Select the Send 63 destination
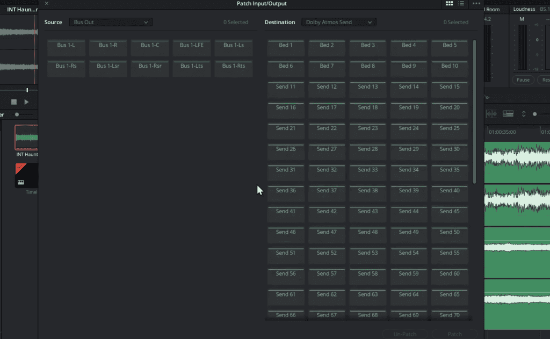Image resolution: width=550 pixels, height=339 pixels. [368, 297]
